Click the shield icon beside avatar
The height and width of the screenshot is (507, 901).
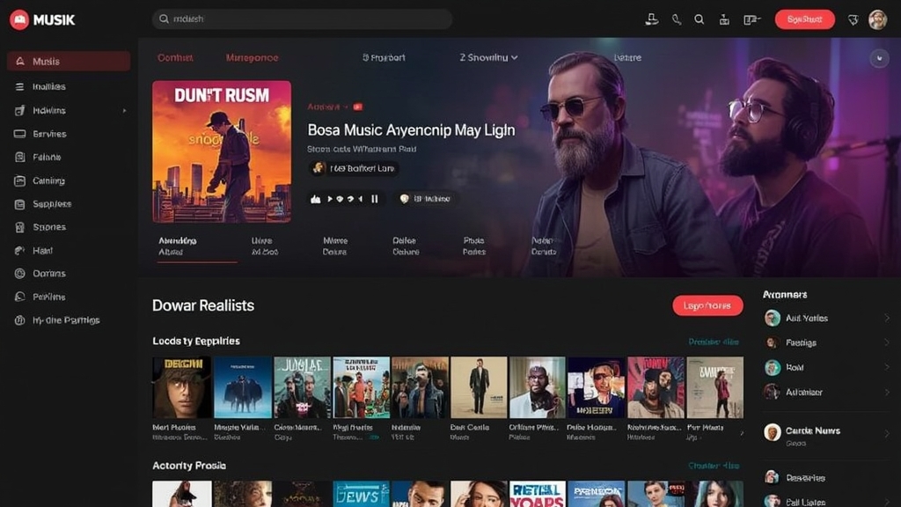tap(853, 20)
